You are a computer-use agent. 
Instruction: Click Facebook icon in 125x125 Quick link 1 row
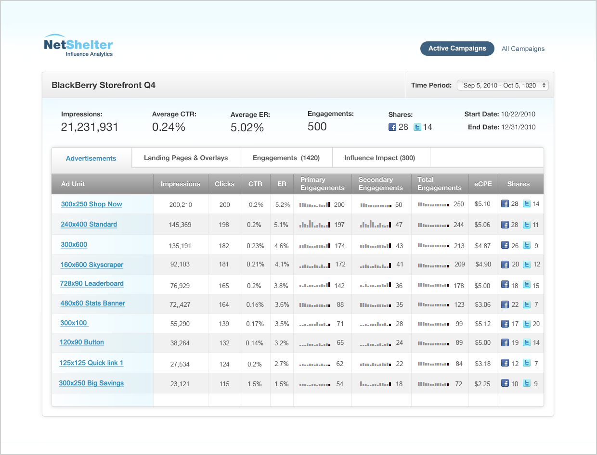click(505, 363)
